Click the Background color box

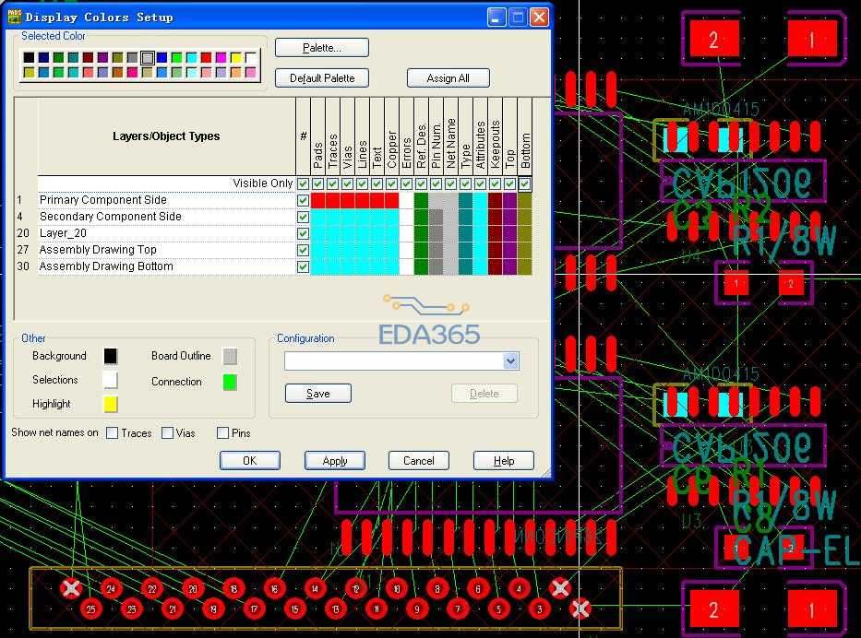tap(111, 356)
